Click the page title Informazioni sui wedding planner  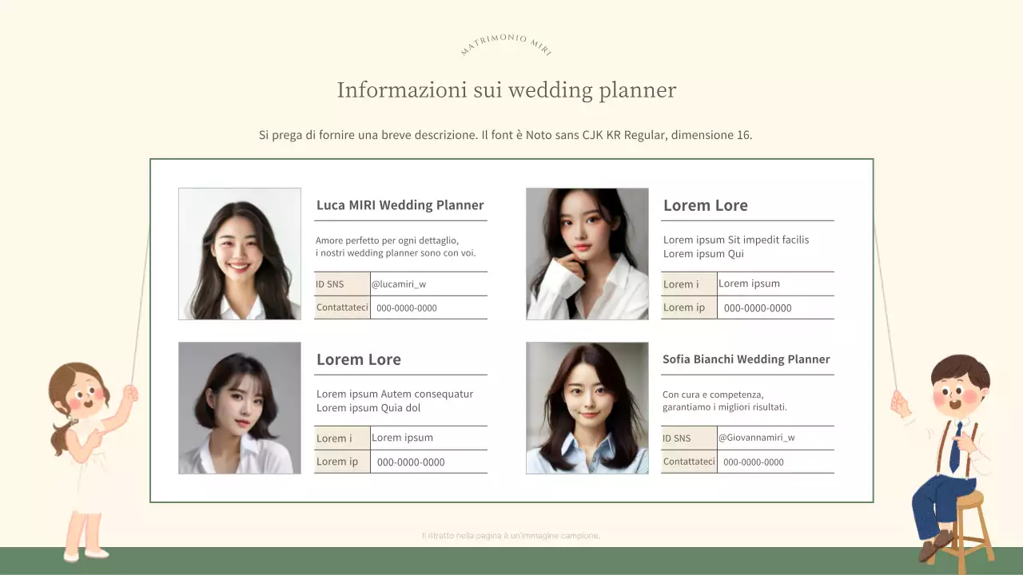click(507, 89)
